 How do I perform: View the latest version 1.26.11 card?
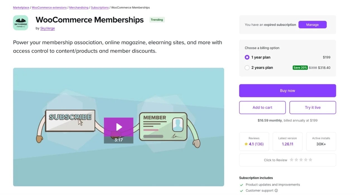287,142
